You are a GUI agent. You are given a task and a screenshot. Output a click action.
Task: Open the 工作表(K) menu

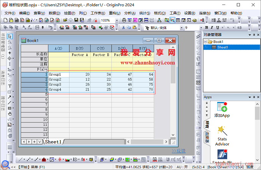[x=98, y=13]
